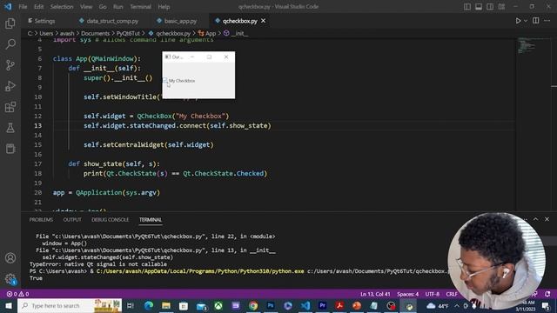This screenshot has height=313, width=557.
Task: Open Adobe Acrobat from taskbar
Action: tap(339, 305)
